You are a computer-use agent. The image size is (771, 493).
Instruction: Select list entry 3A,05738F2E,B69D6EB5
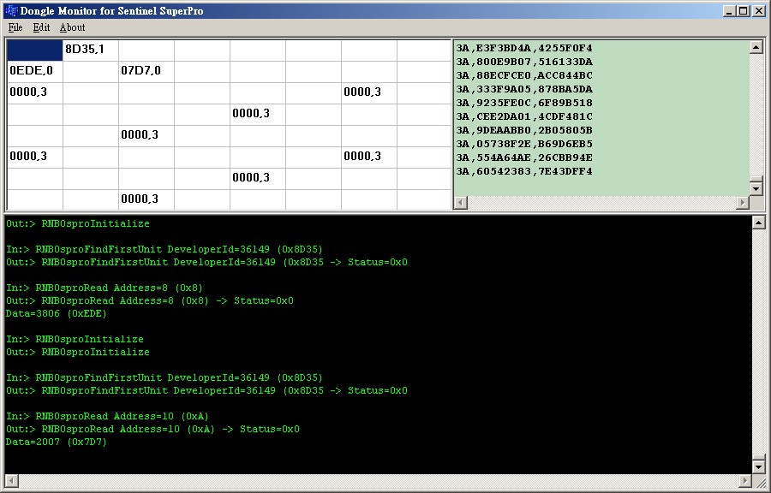click(x=524, y=145)
